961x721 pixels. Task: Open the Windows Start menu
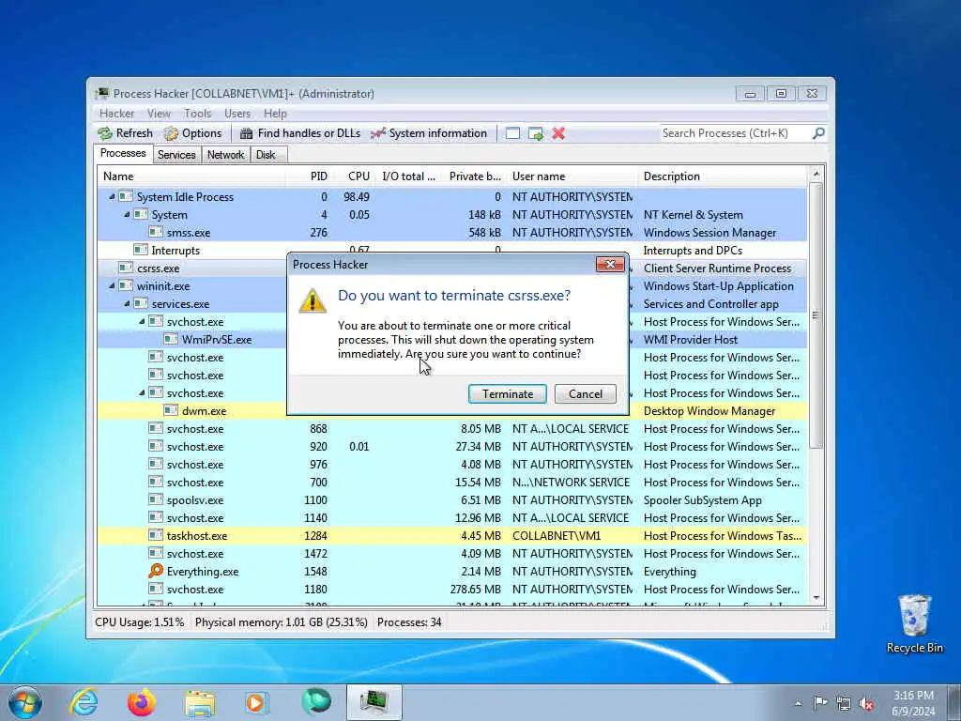click(x=25, y=702)
